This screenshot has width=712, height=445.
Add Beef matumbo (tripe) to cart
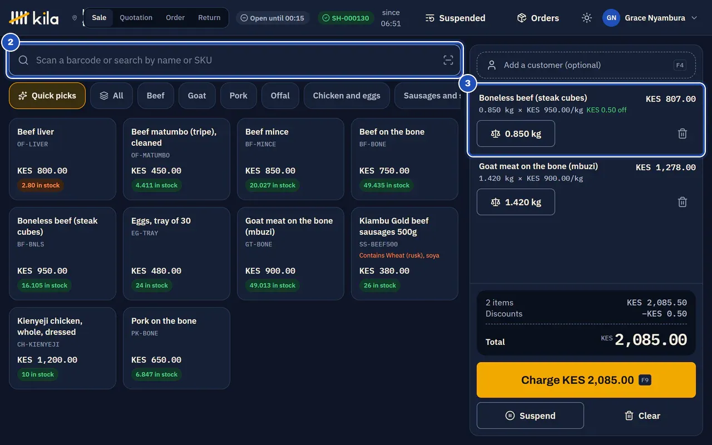[176, 159]
